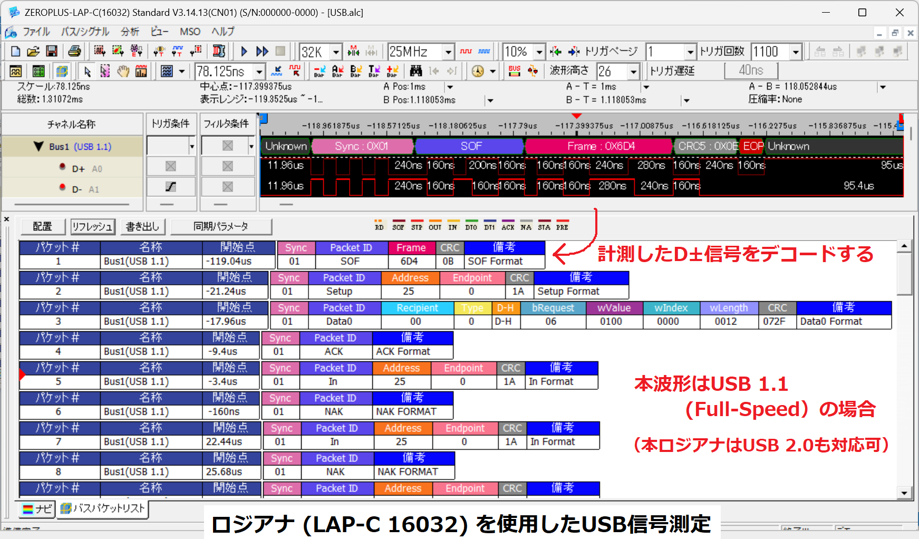Open the trigger page dropdown showing 1
Screen dimensions: 919x539
point(690,52)
